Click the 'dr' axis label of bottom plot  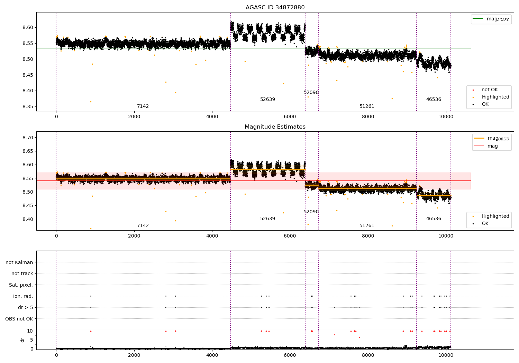(x=22, y=340)
